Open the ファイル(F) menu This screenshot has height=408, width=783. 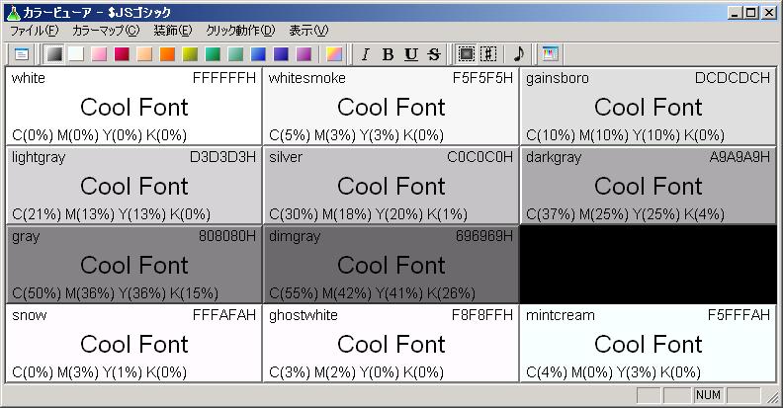(35, 31)
